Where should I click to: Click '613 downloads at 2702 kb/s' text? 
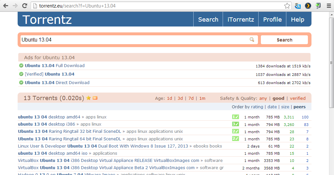284,82
